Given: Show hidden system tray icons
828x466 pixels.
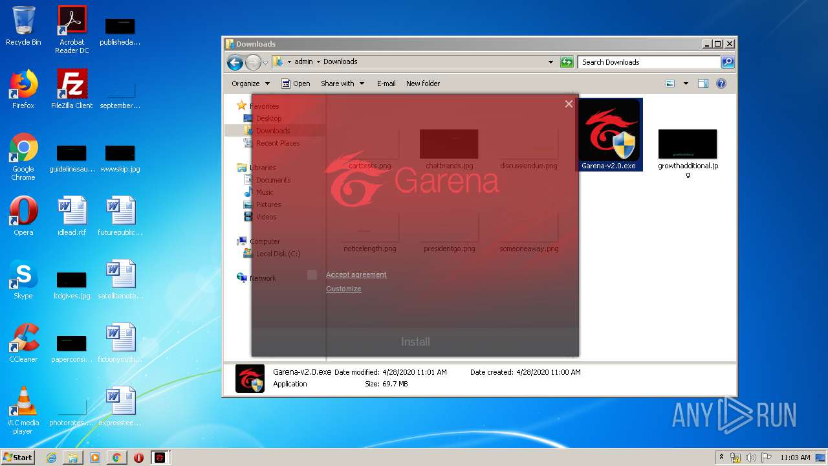Looking at the screenshot, I should [721, 458].
